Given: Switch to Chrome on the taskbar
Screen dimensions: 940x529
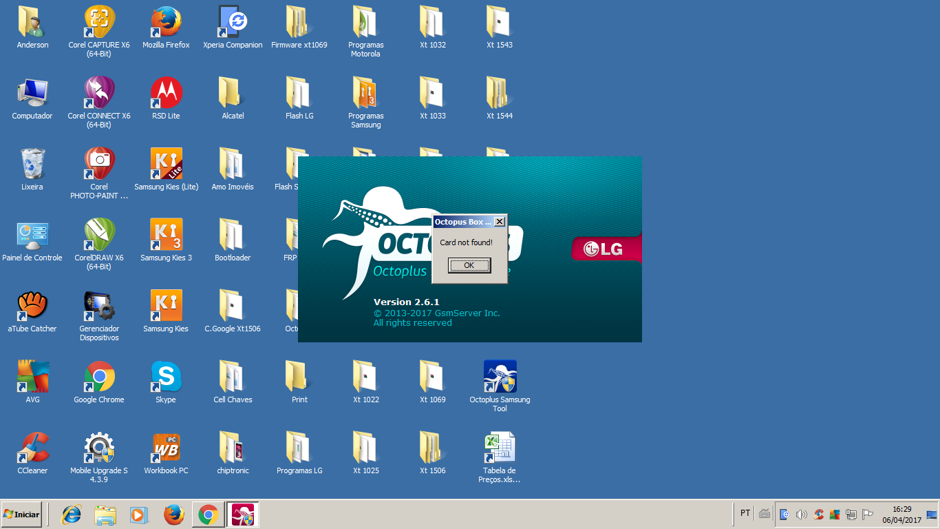Looking at the screenshot, I should coord(209,515).
